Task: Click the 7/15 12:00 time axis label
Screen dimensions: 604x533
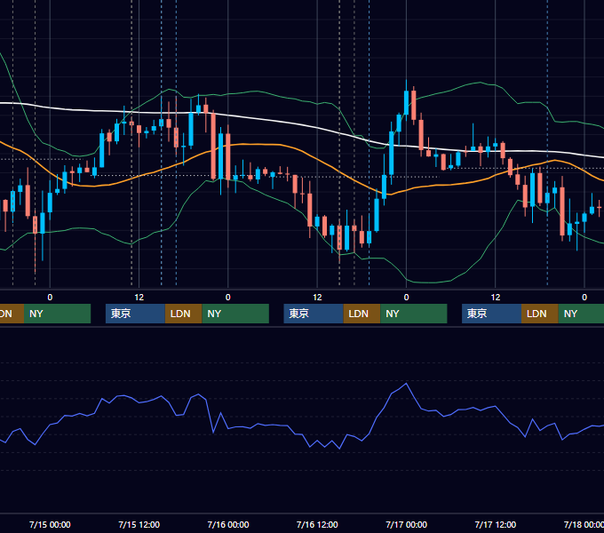Action: pos(139,524)
